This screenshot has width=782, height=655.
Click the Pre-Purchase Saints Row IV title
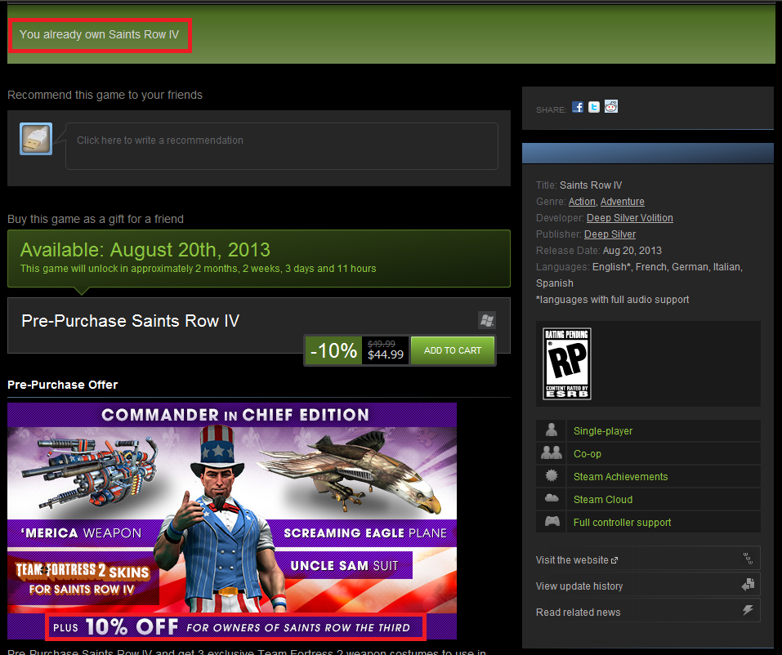click(130, 320)
